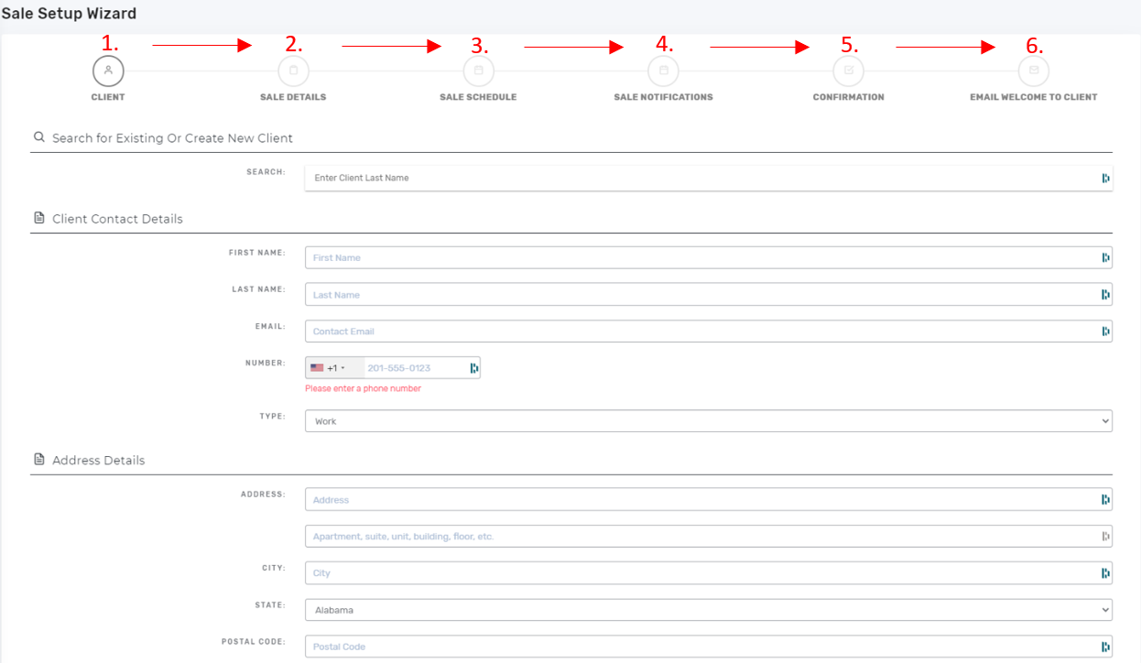1141x663 pixels.
Task: Go to the SALE SCHEDULE step tab
Action: click(478, 97)
